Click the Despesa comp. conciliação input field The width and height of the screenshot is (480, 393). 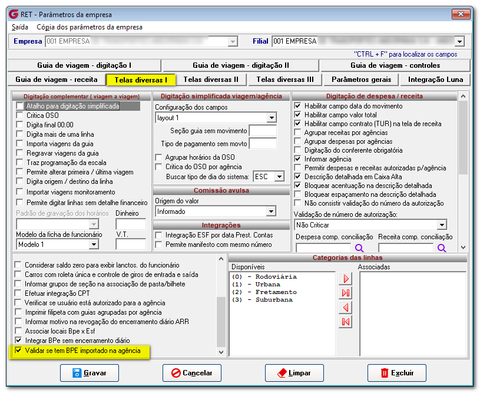click(x=323, y=247)
